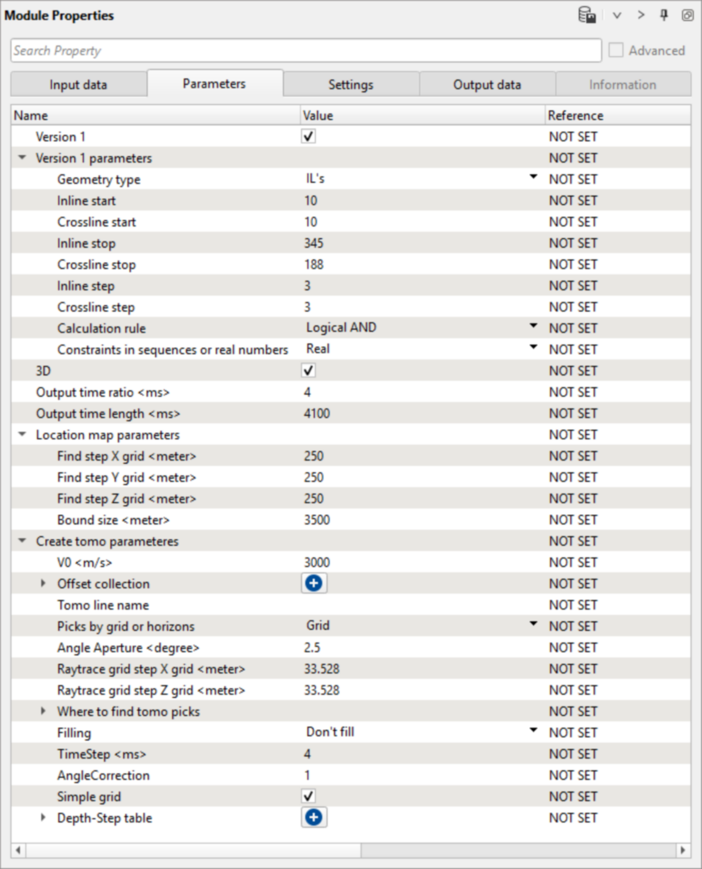The width and height of the screenshot is (702, 869).
Task: Click the right chevron icon in the header
Action: click(641, 15)
